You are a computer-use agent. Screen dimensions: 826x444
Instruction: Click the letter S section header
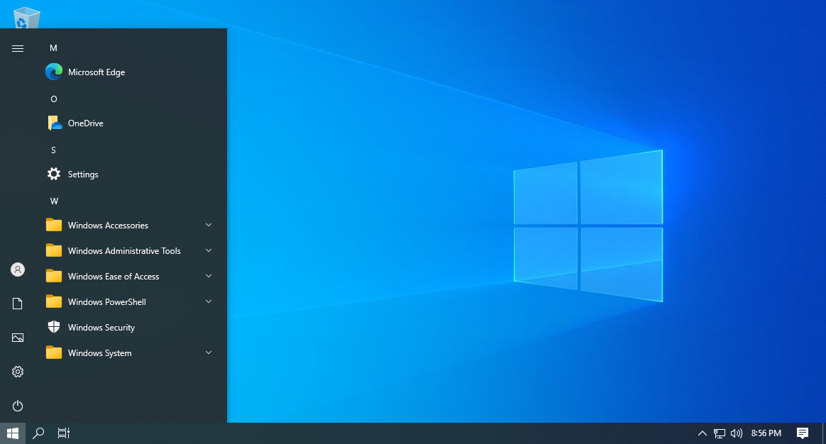[53, 150]
